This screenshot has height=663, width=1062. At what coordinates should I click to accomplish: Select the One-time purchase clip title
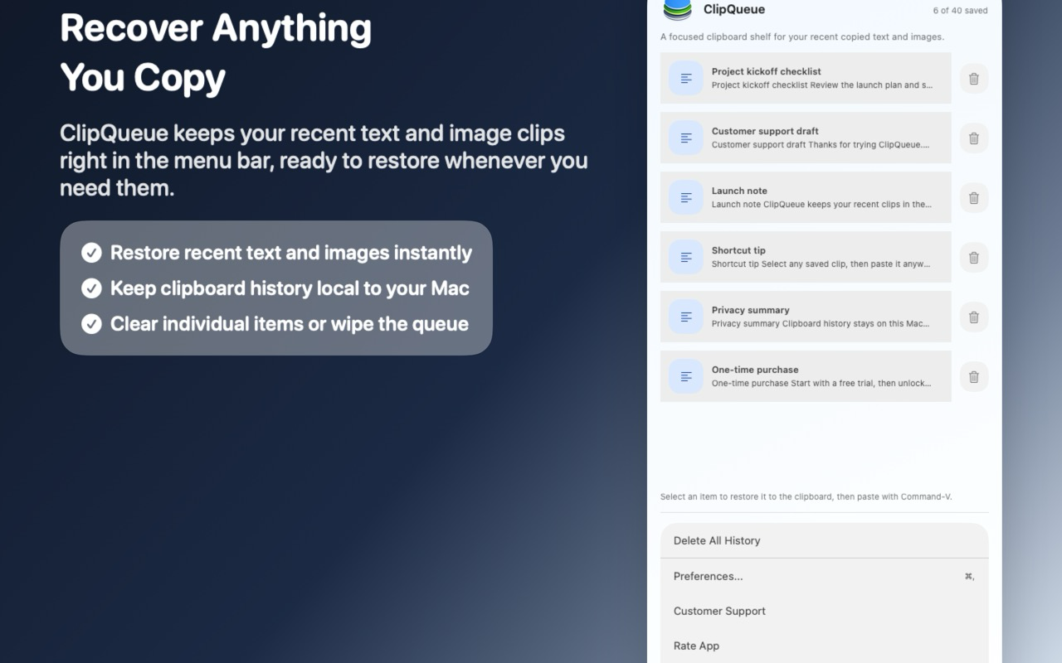[x=755, y=370]
